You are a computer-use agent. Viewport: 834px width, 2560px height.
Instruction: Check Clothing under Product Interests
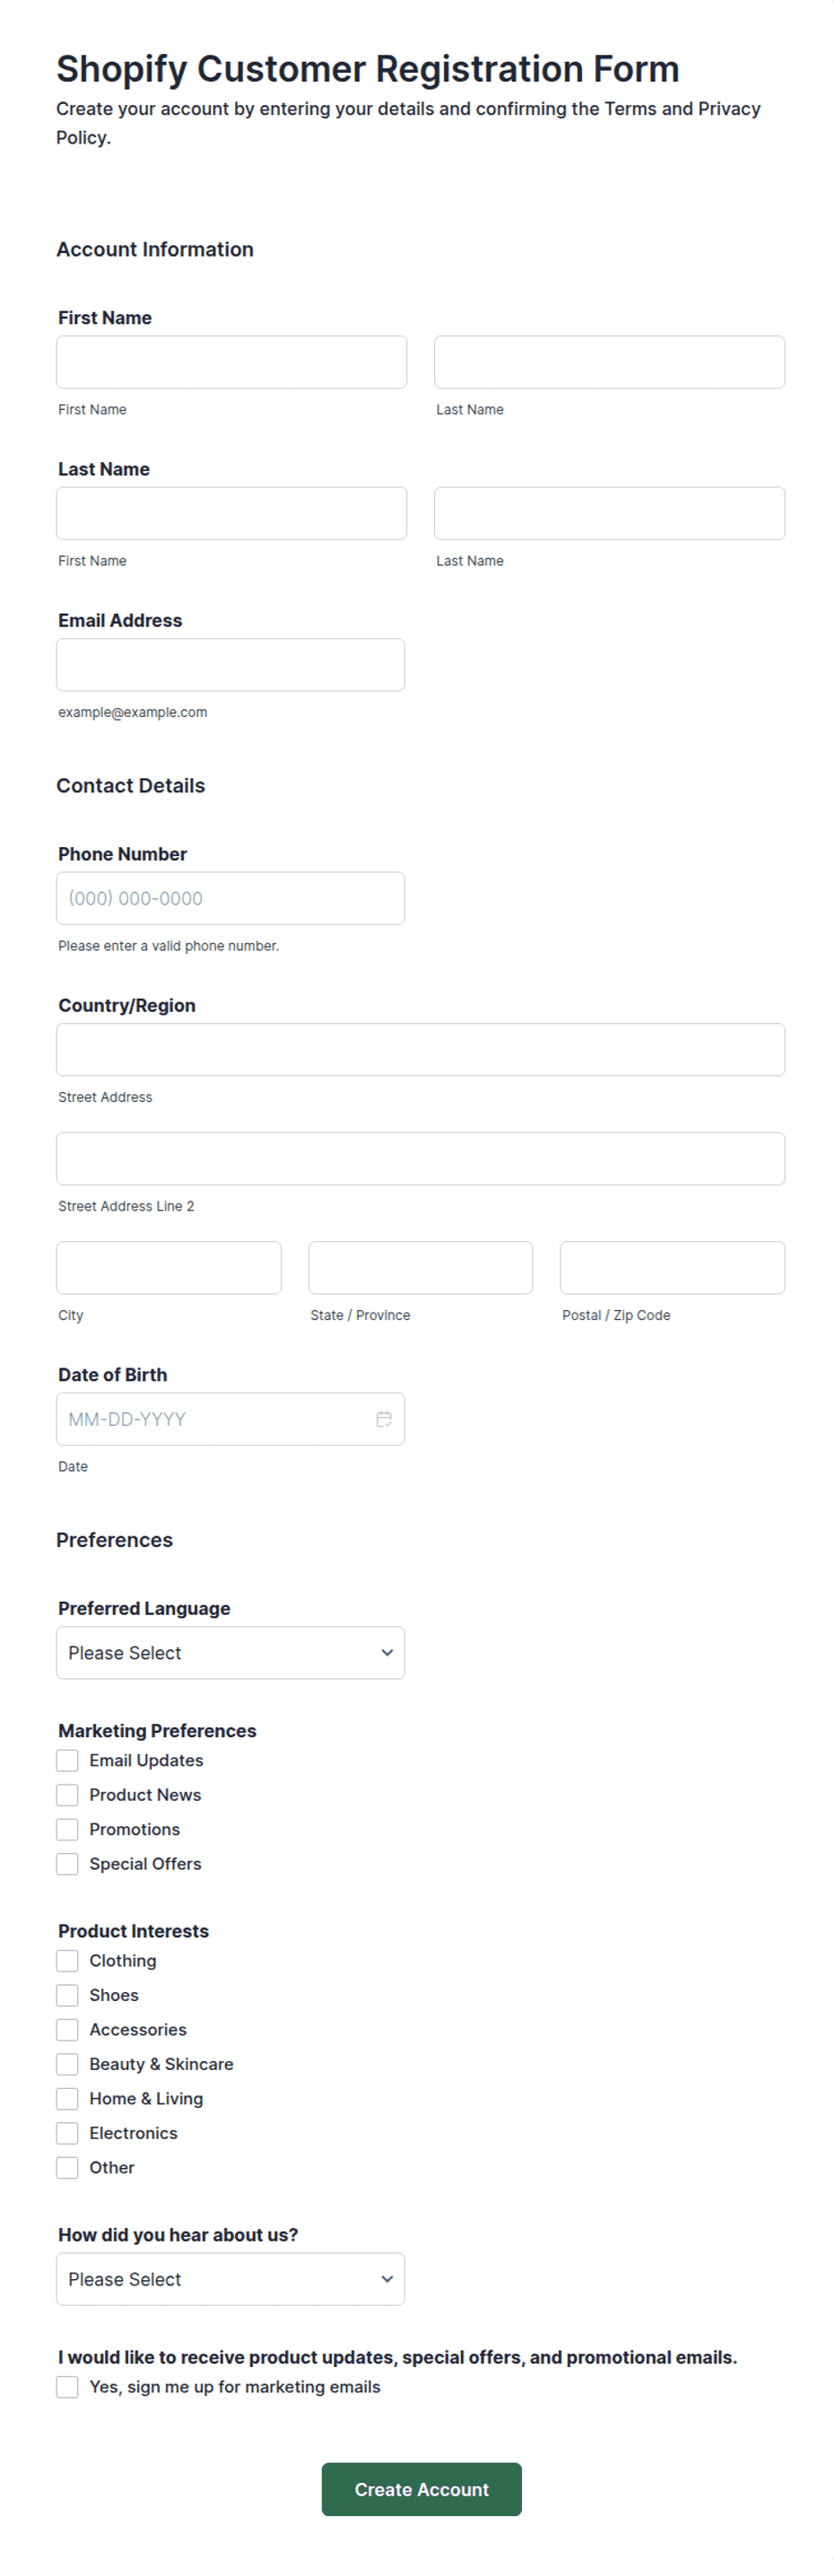click(67, 1961)
